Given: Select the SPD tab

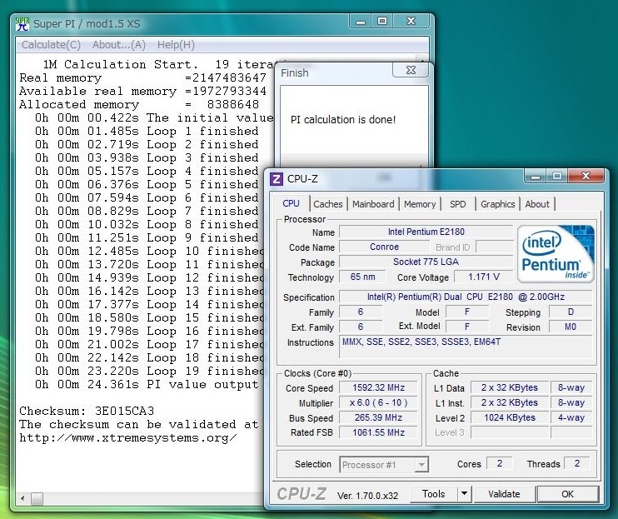Looking at the screenshot, I should pyautogui.click(x=458, y=204).
